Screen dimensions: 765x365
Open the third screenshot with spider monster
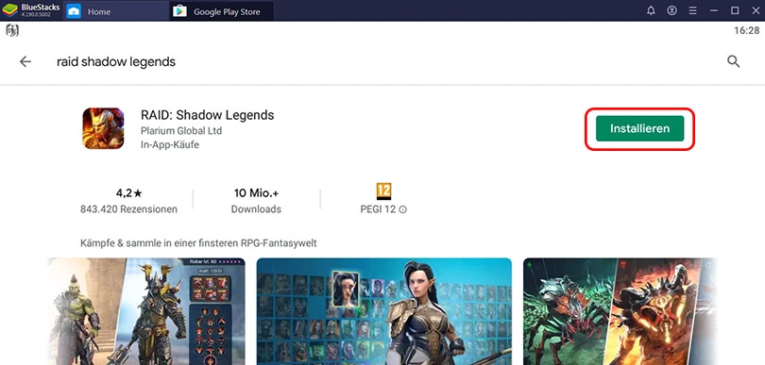620,311
